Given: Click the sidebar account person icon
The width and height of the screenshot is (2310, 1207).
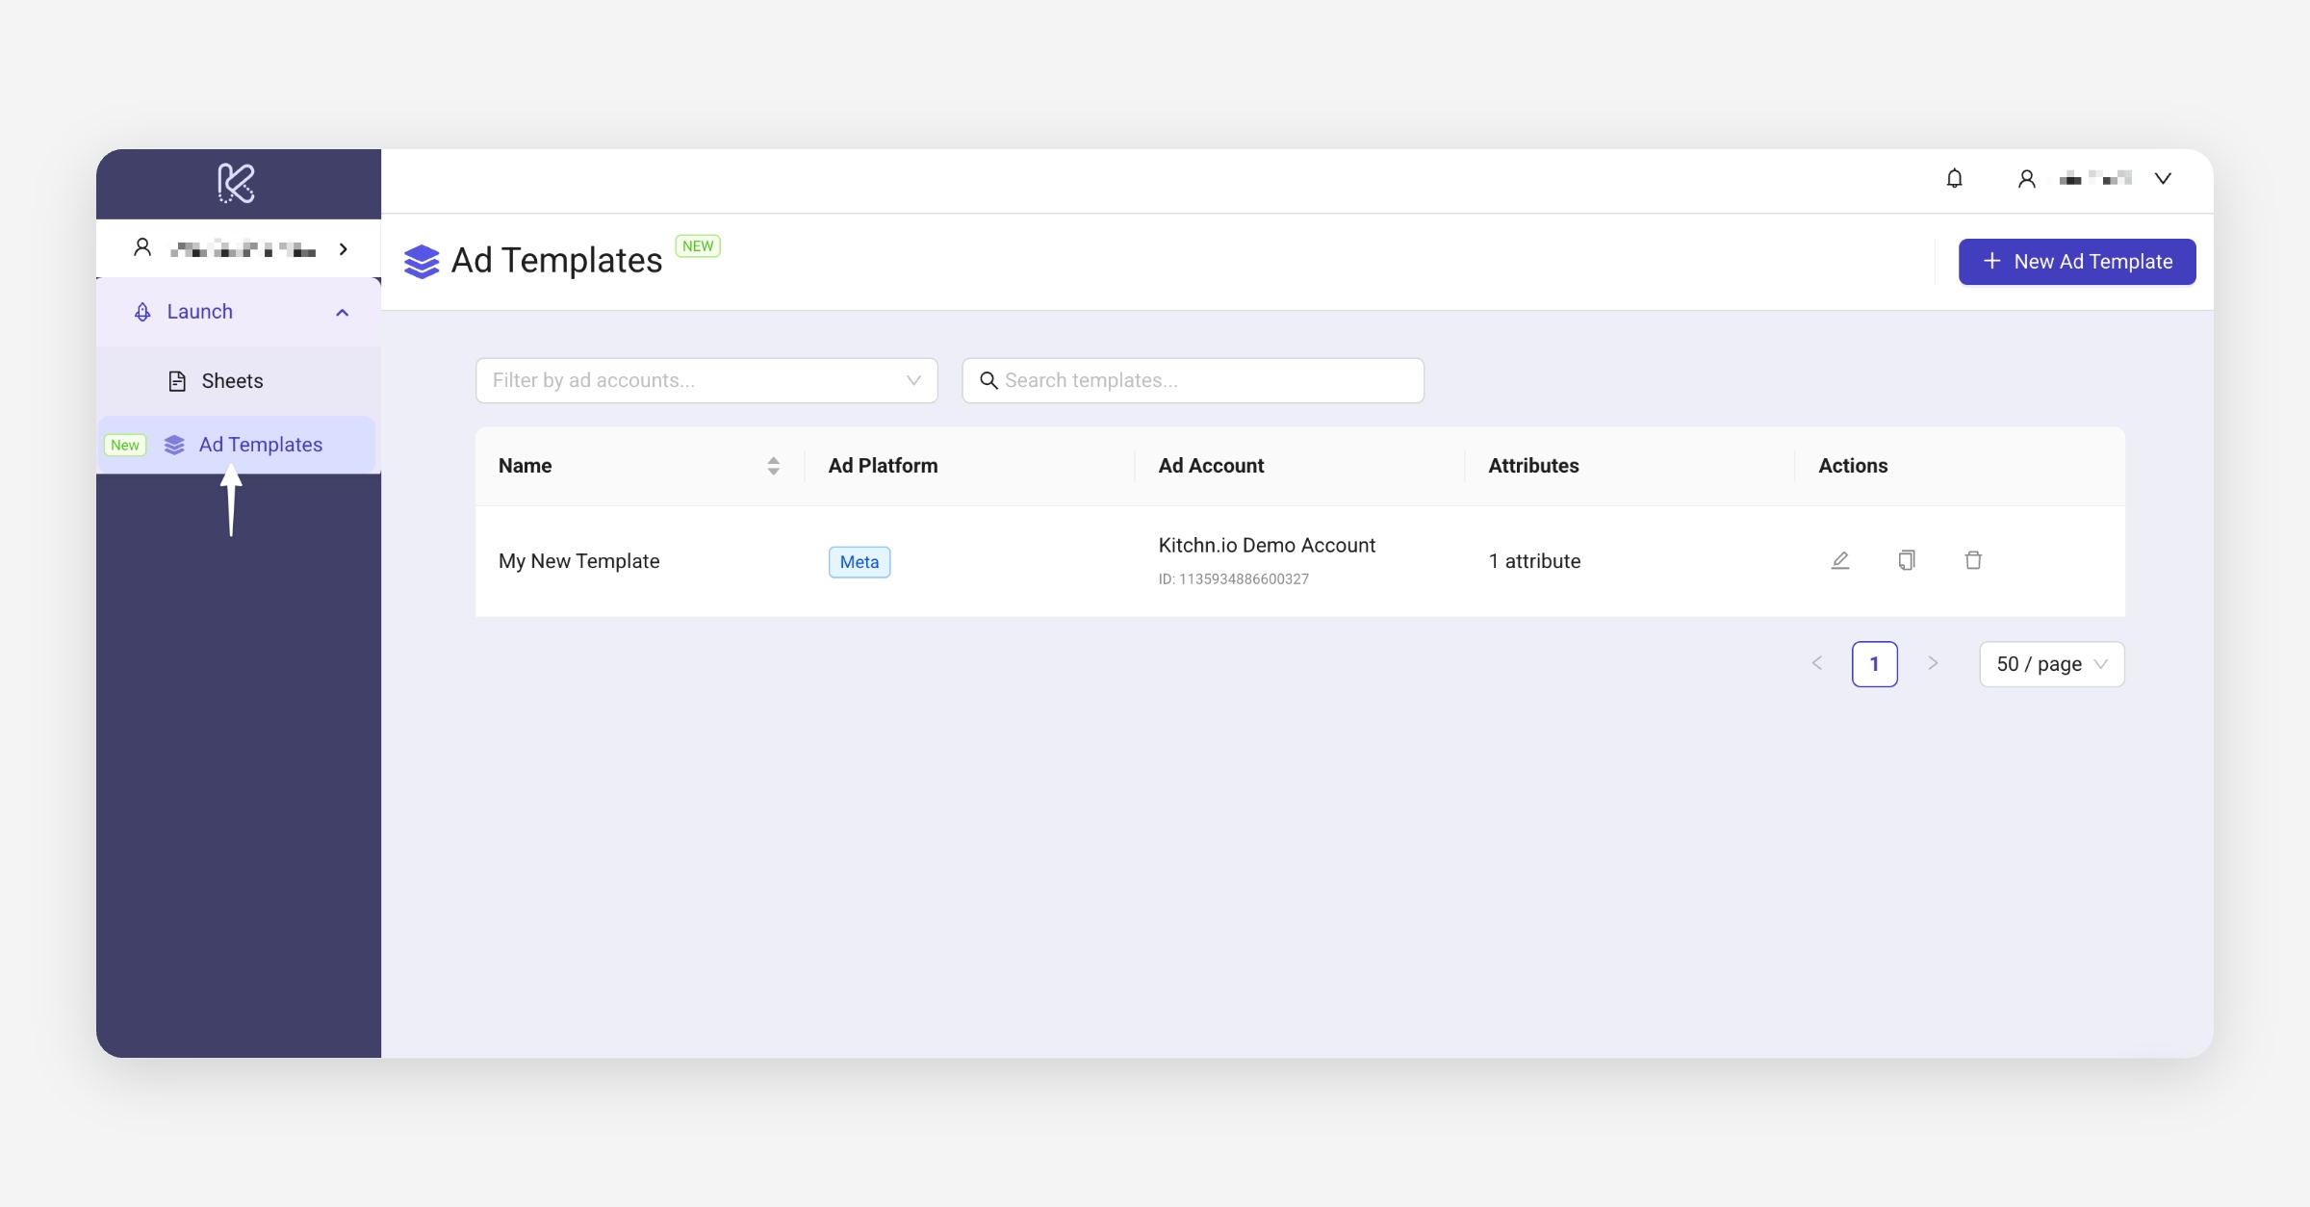Looking at the screenshot, I should pos(142,248).
